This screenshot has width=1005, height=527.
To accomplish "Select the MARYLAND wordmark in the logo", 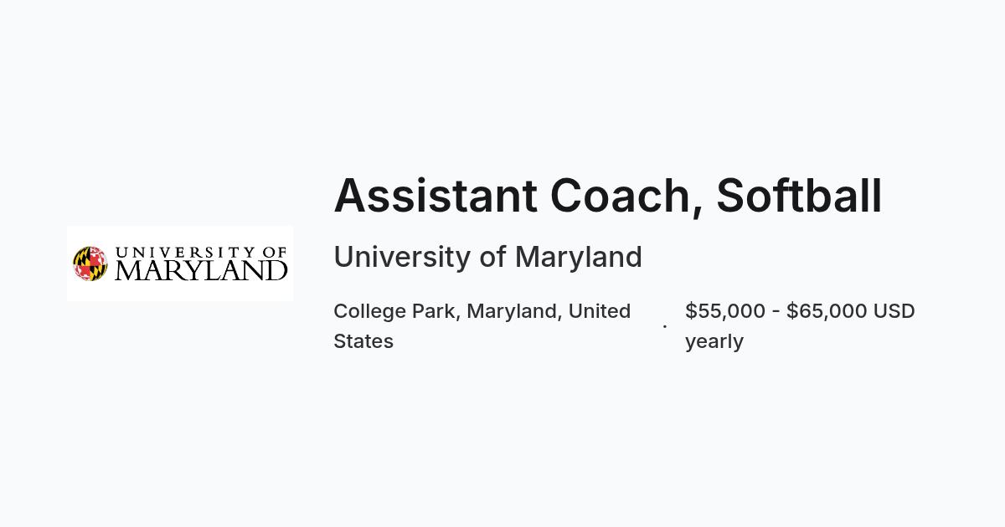I will point(201,271).
